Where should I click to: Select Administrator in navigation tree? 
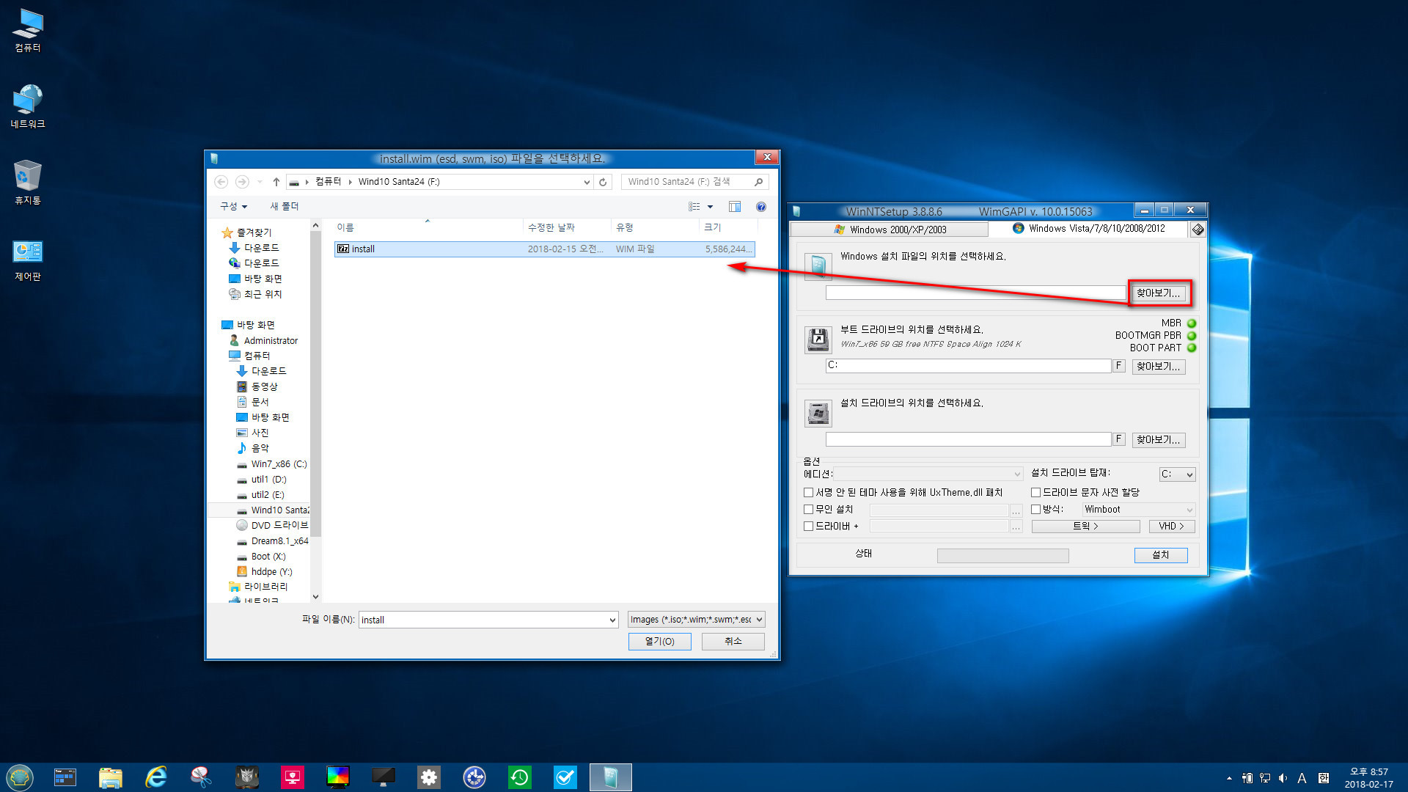271,341
